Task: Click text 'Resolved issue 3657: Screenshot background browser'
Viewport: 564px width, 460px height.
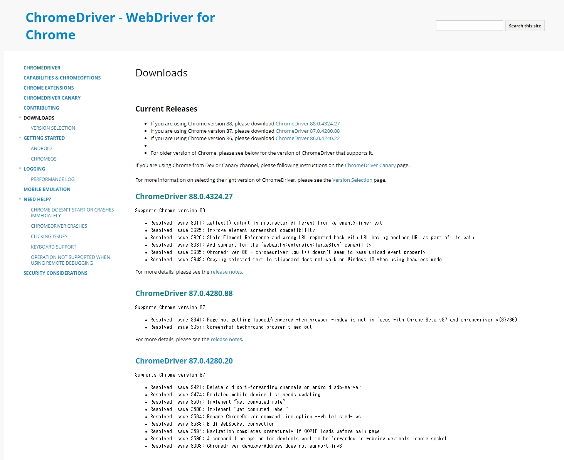Action: pyautogui.click(x=217, y=327)
